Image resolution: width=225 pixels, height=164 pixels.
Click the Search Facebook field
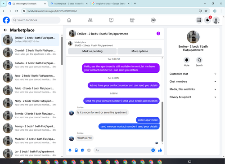coord(36,20)
